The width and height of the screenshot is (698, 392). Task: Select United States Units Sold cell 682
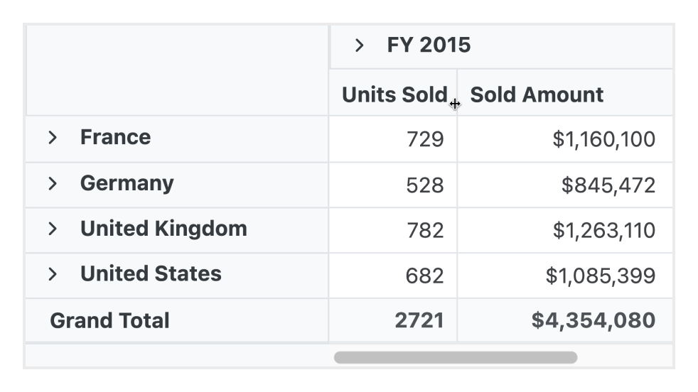(424, 276)
